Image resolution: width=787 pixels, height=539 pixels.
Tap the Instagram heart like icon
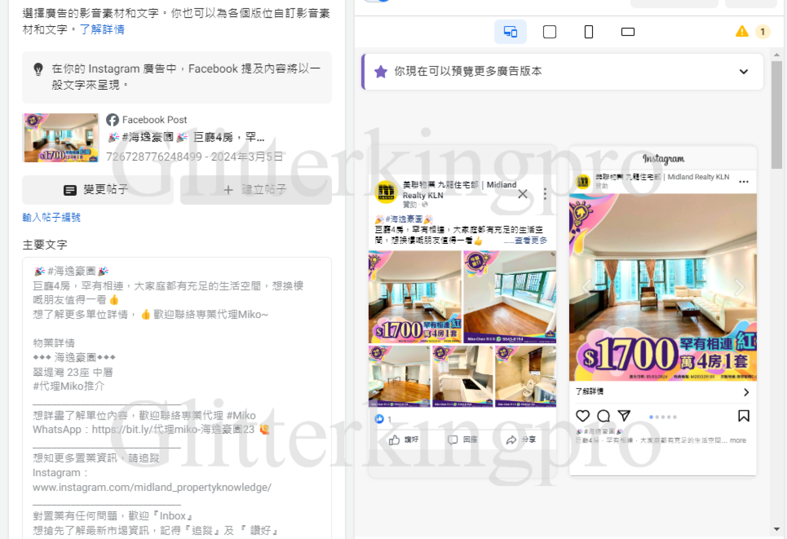[x=583, y=416]
